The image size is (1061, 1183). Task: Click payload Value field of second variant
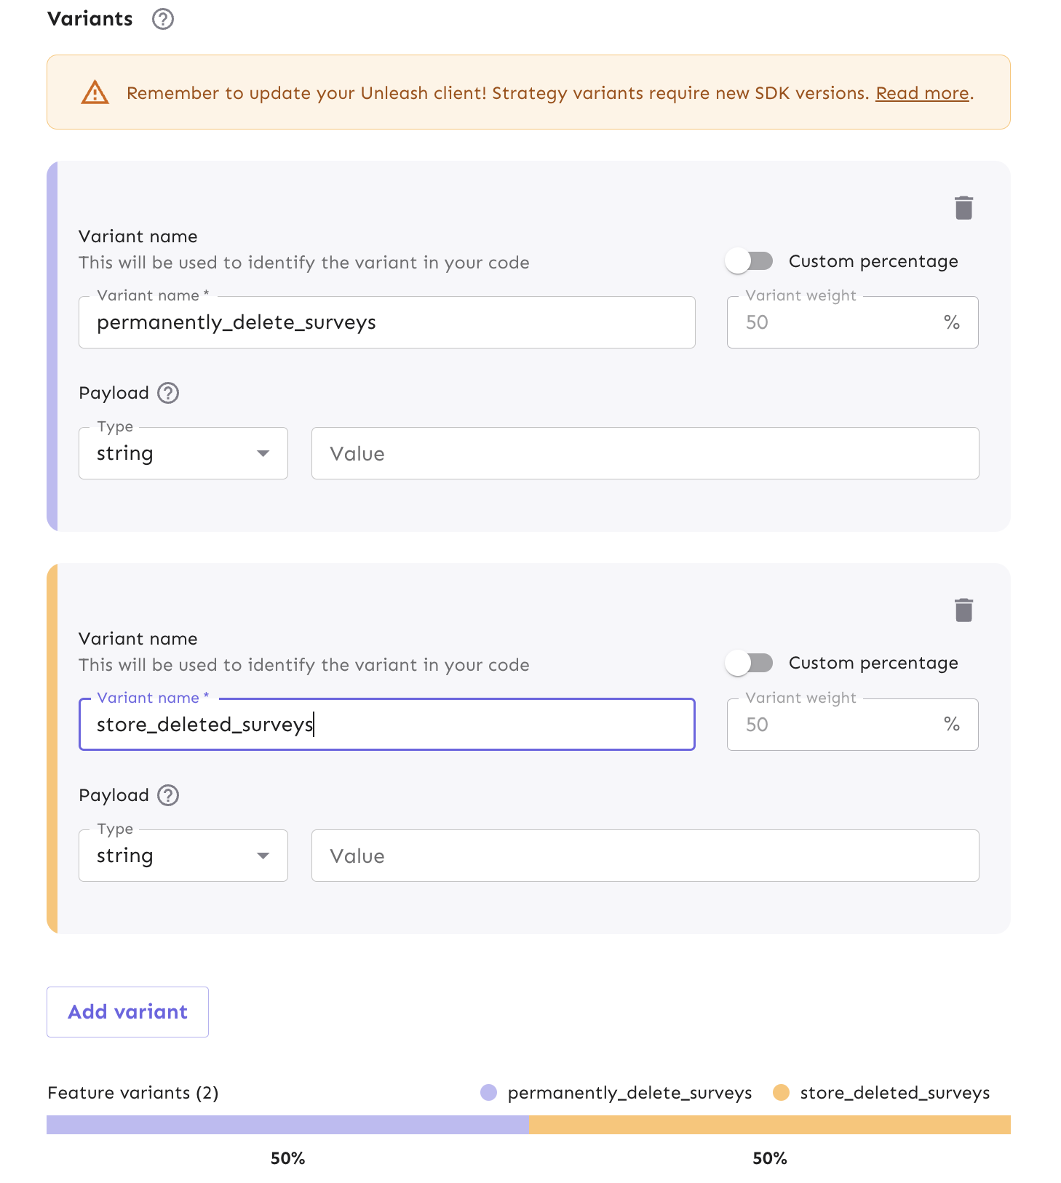(x=645, y=856)
